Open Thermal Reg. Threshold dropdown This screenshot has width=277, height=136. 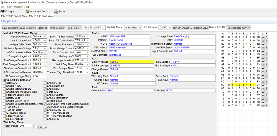(82, 72)
